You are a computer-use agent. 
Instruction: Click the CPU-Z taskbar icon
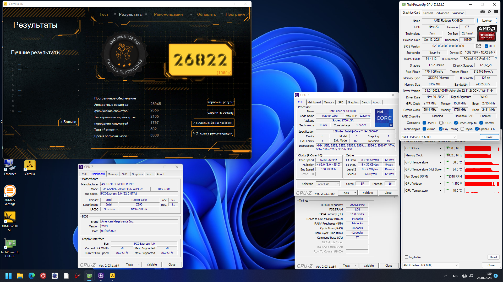click(x=101, y=276)
